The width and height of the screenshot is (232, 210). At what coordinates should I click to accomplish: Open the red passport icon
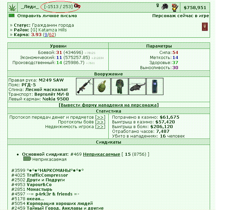point(205,27)
